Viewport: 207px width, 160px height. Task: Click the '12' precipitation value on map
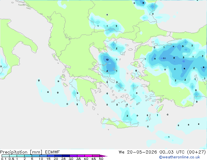click(107, 60)
